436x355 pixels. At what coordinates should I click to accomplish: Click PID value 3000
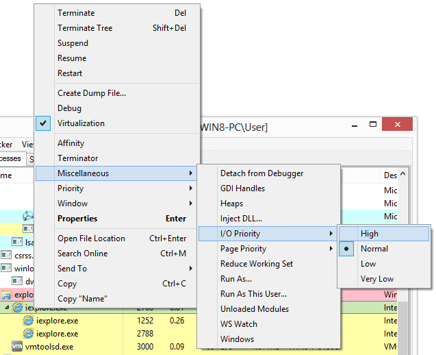click(145, 346)
